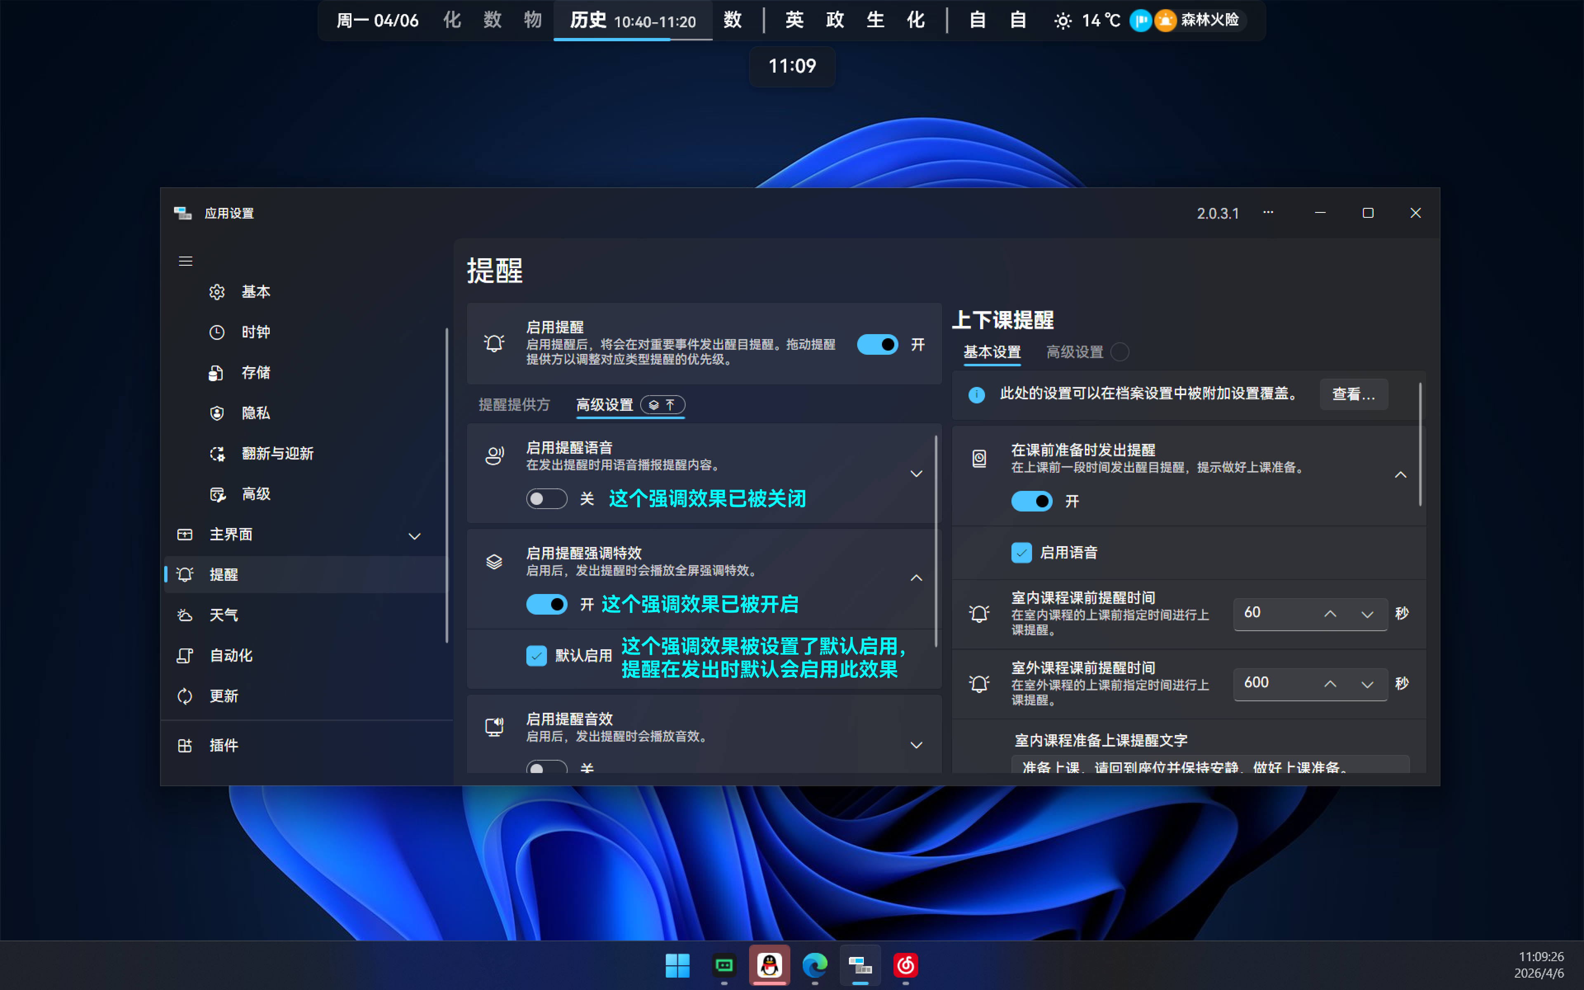Expand the 启用提醒音效 section

(x=916, y=745)
